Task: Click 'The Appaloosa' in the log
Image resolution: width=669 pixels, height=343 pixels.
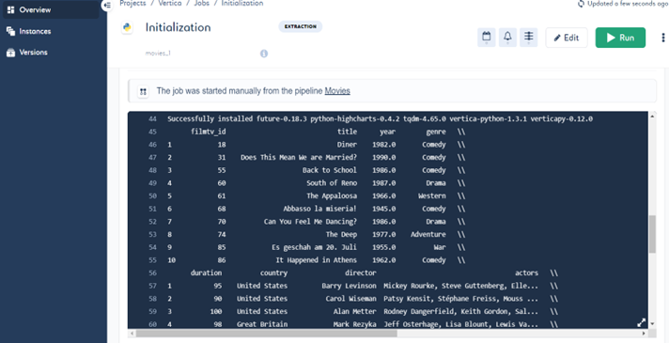Action: pyautogui.click(x=332, y=195)
